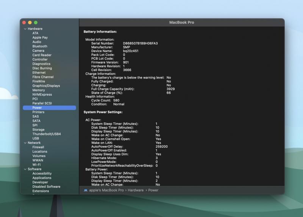Select Bluetooth in the sidebar
Viewport: 303px width, 217px height.
[40, 46]
